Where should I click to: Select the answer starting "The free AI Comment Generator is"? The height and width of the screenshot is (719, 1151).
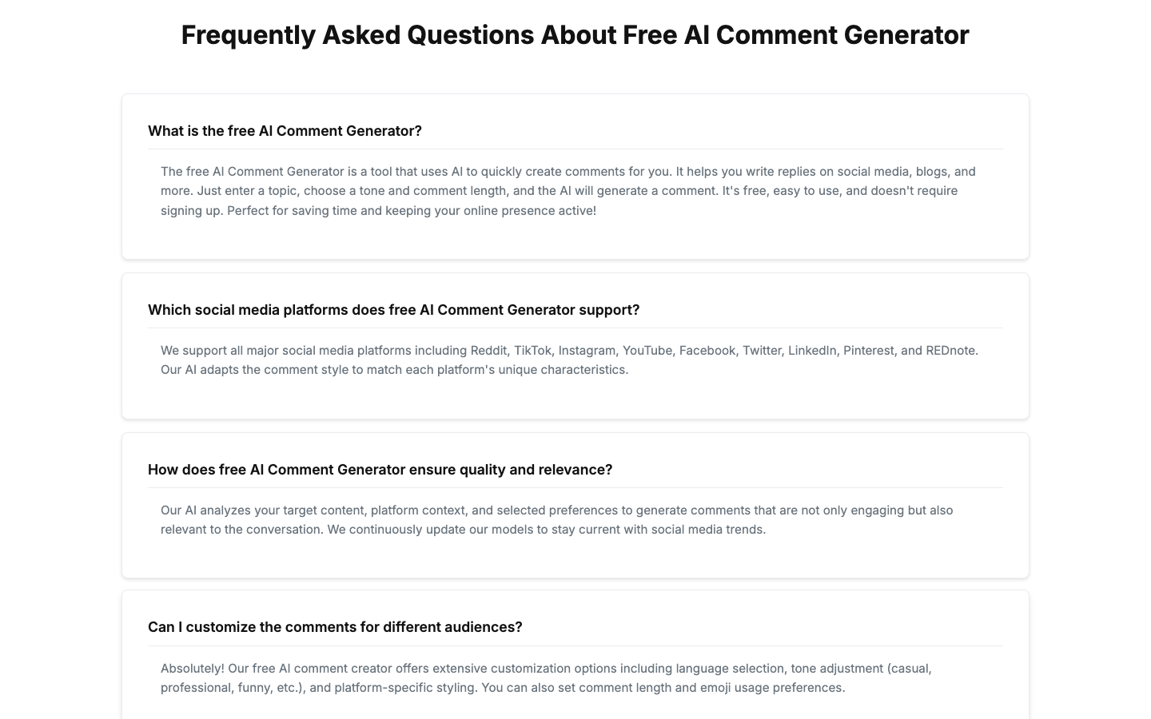(x=568, y=191)
